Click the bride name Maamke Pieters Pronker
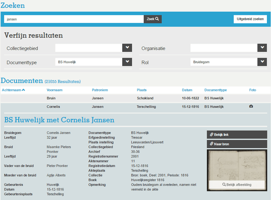This screenshot has width=271, height=200. [x=59, y=149]
